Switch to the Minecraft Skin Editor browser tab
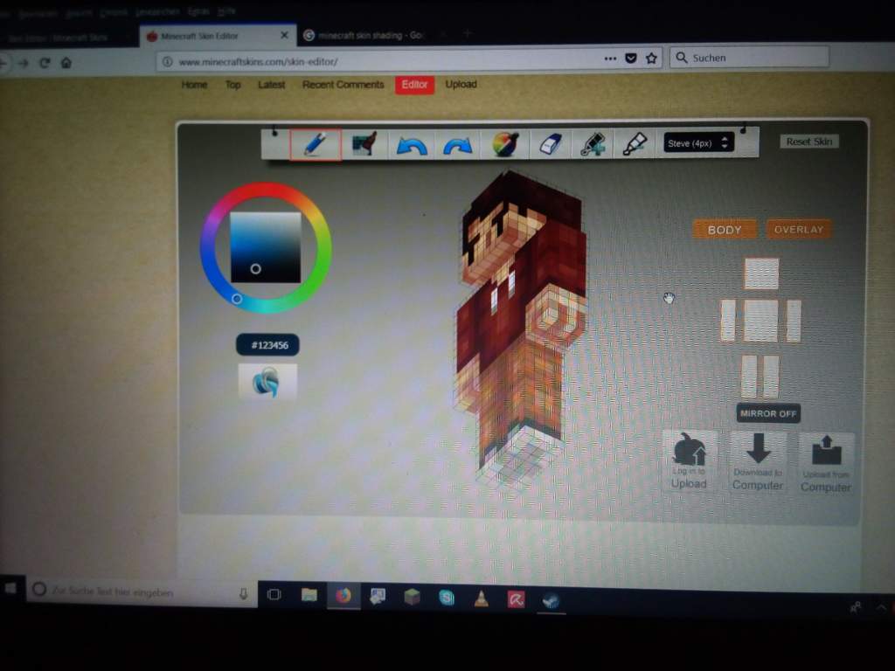Image resolution: width=895 pixels, height=671 pixels. (x=217, y=35)
